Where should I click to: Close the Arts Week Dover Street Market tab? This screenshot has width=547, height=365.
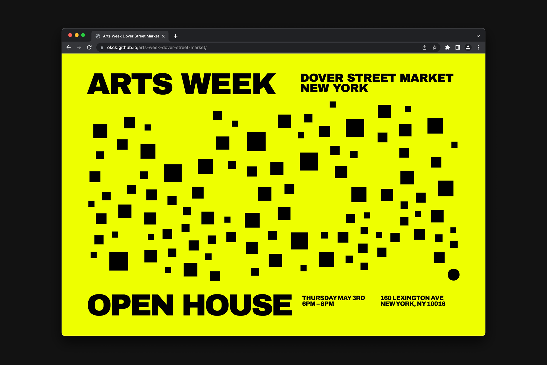(x=163, y=36)
